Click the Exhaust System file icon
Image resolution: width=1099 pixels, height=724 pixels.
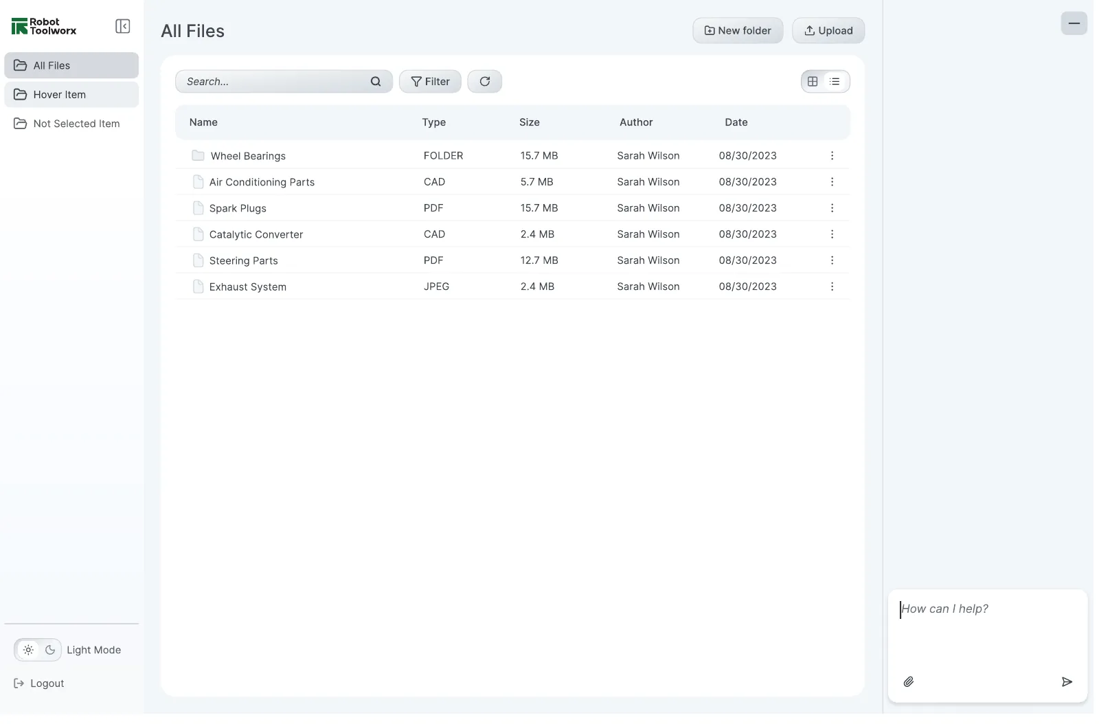click(198, 286)
